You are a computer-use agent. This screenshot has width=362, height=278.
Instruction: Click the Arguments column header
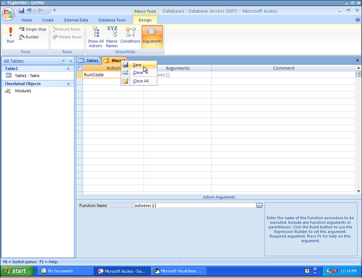pyautogui.click(x=178, y=68)
